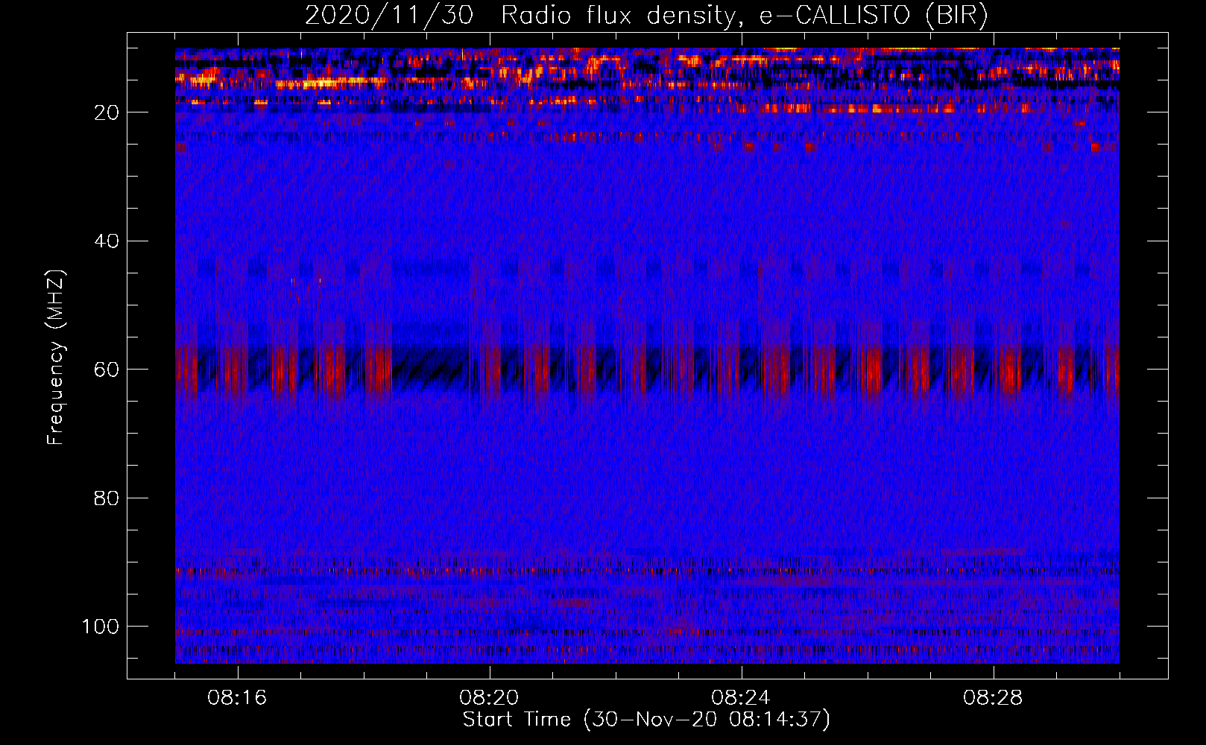Click the 08:20 time tick label
The image size is (1206, 745).
[x=490, y=698]
